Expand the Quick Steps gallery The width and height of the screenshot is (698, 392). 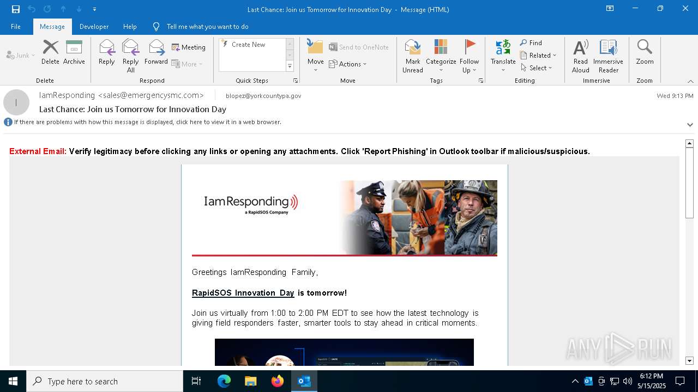pos(290,66)
